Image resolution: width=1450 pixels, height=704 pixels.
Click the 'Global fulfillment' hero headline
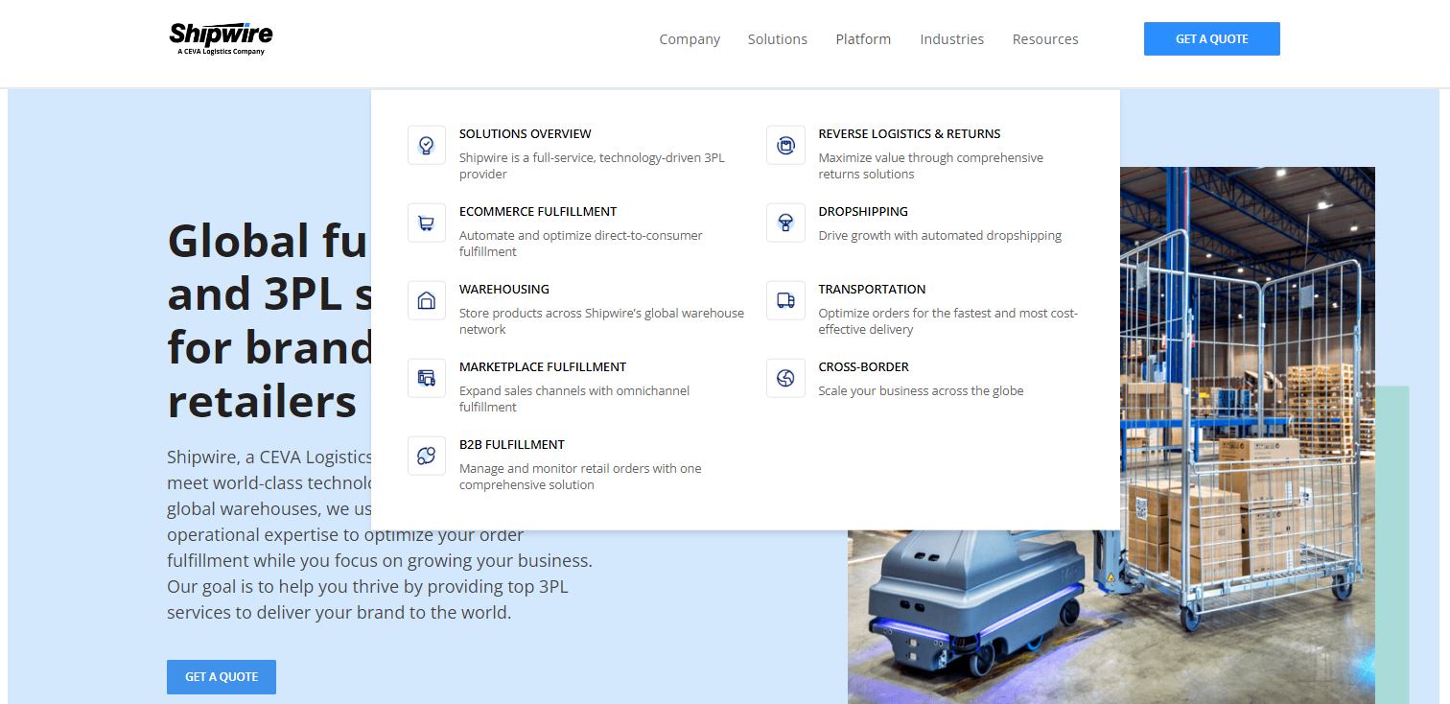[x=269, y=321]
